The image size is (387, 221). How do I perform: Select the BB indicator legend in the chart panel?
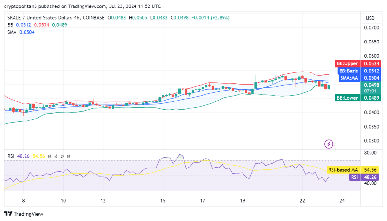(x=11, y=24)
